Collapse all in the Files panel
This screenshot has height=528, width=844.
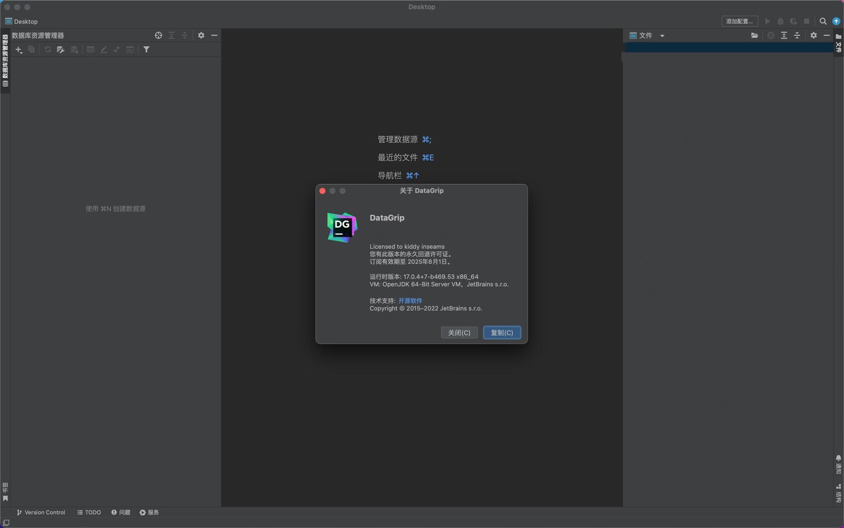click(x=797, y=35)
